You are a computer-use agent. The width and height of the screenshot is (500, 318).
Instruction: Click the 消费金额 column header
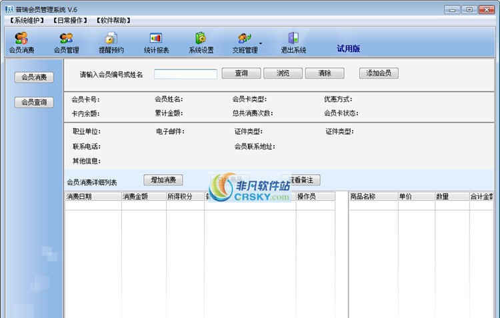tap(144, 197)
